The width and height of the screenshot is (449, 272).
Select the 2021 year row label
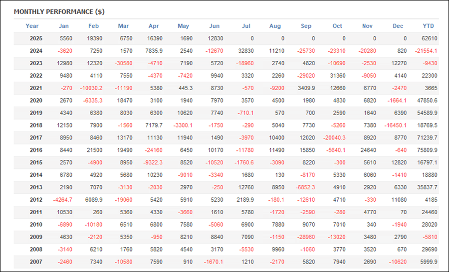36,88
